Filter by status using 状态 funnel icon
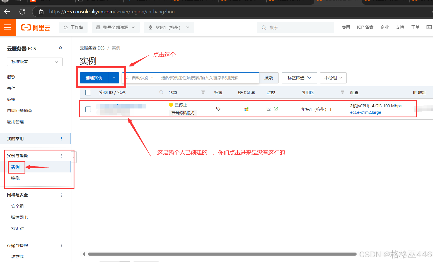The image size is (433, 262). point(203,92)
